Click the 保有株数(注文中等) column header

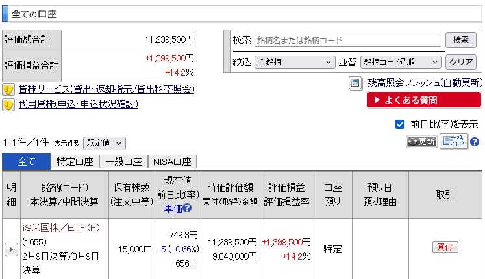[x=131, y=195]
